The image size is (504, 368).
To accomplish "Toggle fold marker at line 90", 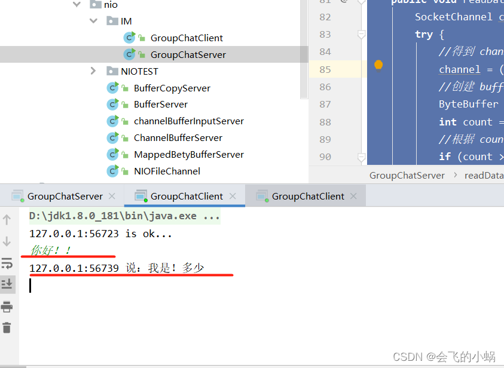I will click(x=361, y=157).
